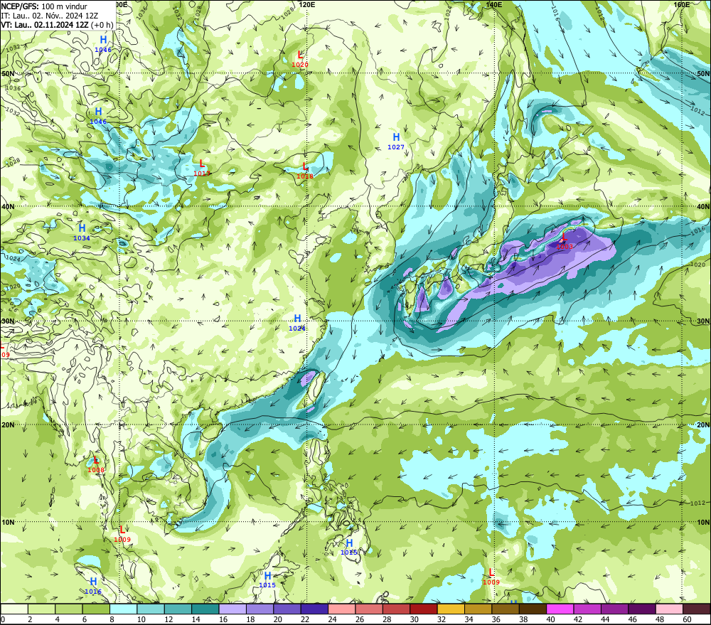Click the legend value 16
Viewport: 711px width, 625px height.
pos(223,619)
